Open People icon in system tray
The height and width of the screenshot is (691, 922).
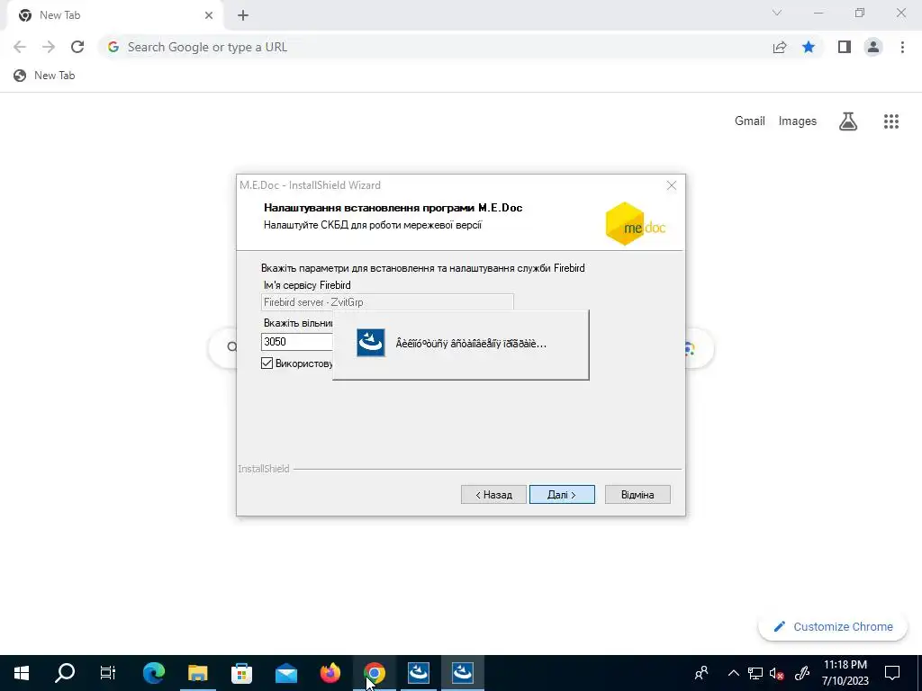point(701,673)
